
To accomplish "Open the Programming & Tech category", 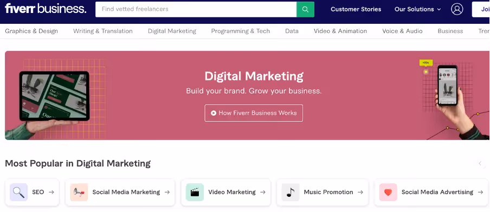I will (x=240, y=31).
